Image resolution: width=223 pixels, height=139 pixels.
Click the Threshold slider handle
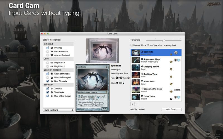pyautogui.click(x=164, y=40)
